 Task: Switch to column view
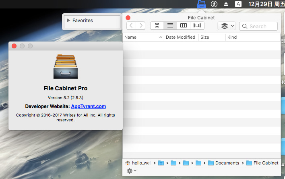[184, 25]
